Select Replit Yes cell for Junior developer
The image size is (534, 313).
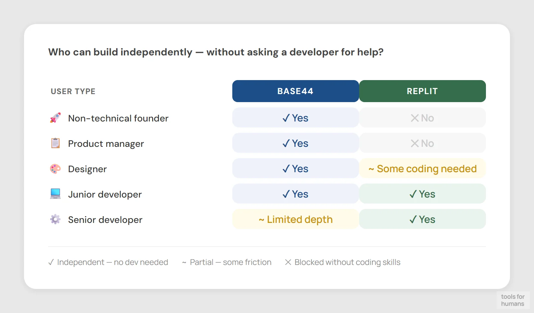(x=422, y=194)
